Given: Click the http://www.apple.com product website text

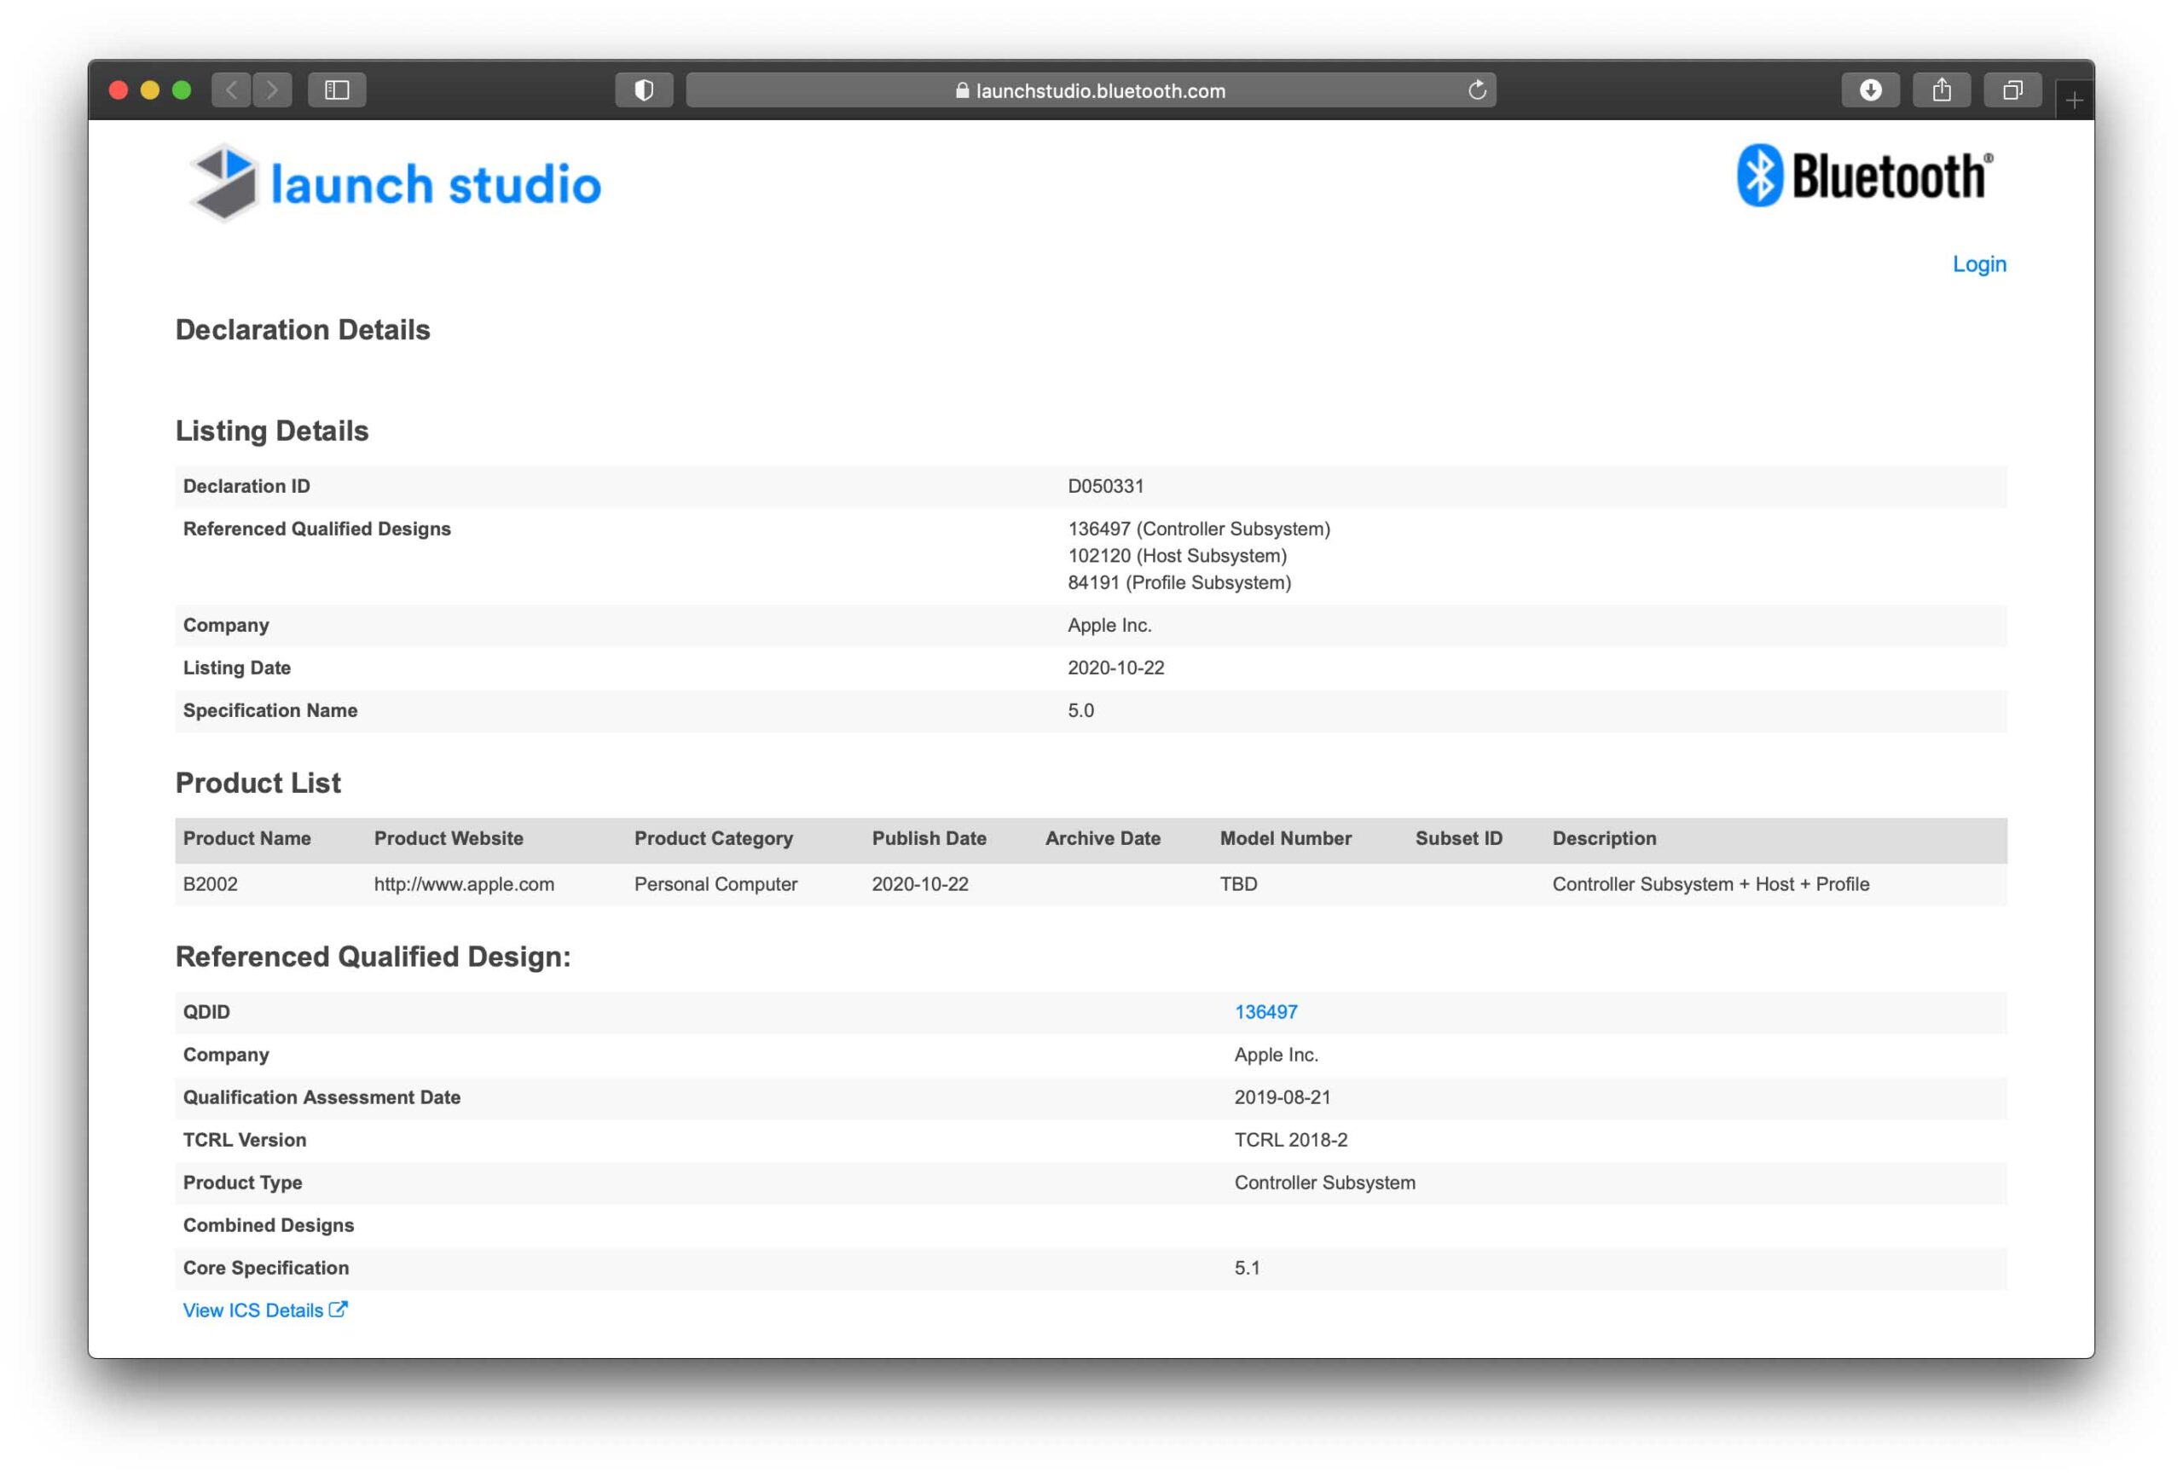Looking at the screenshot, I should pos(464,884).
